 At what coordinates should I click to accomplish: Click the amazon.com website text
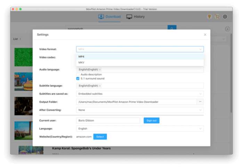[x=84, y=137]
